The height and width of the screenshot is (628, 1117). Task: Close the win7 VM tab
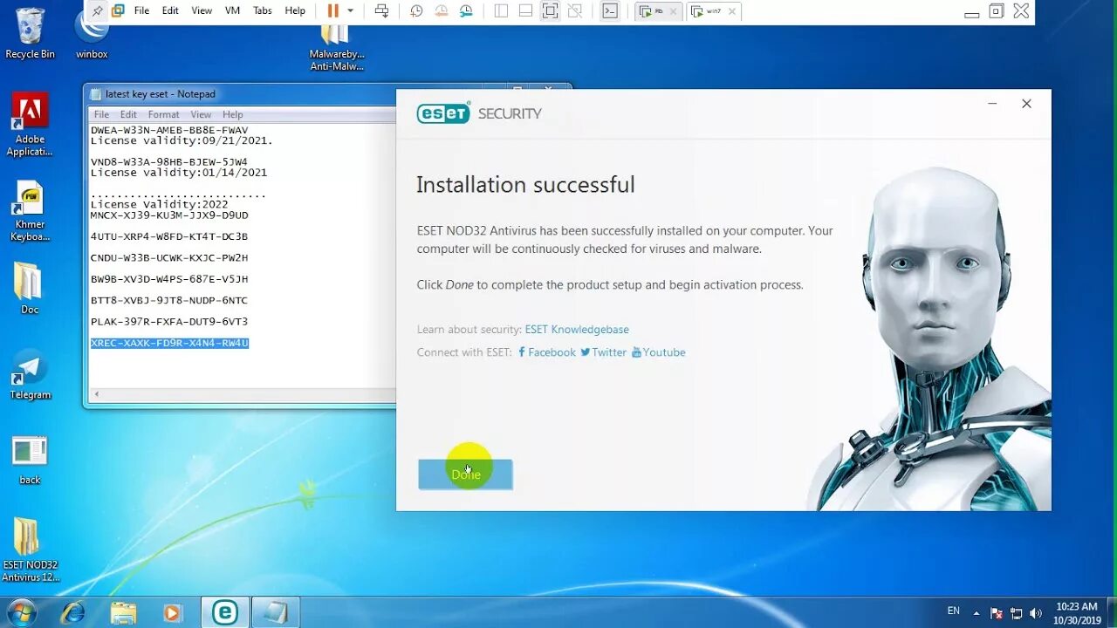732,11
